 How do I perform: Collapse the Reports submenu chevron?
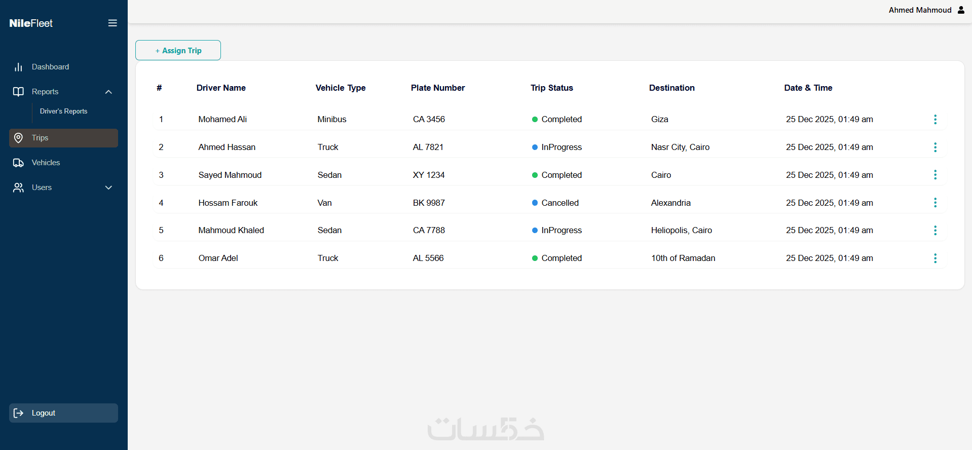click(108, 92)
